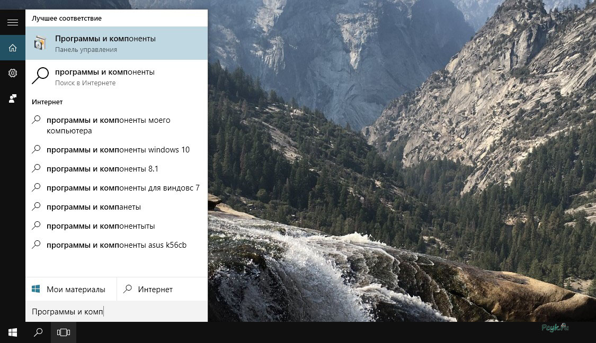Select web search 'программы и компоненты' result
The image size is (596, 343).
[x=117, y=77]
